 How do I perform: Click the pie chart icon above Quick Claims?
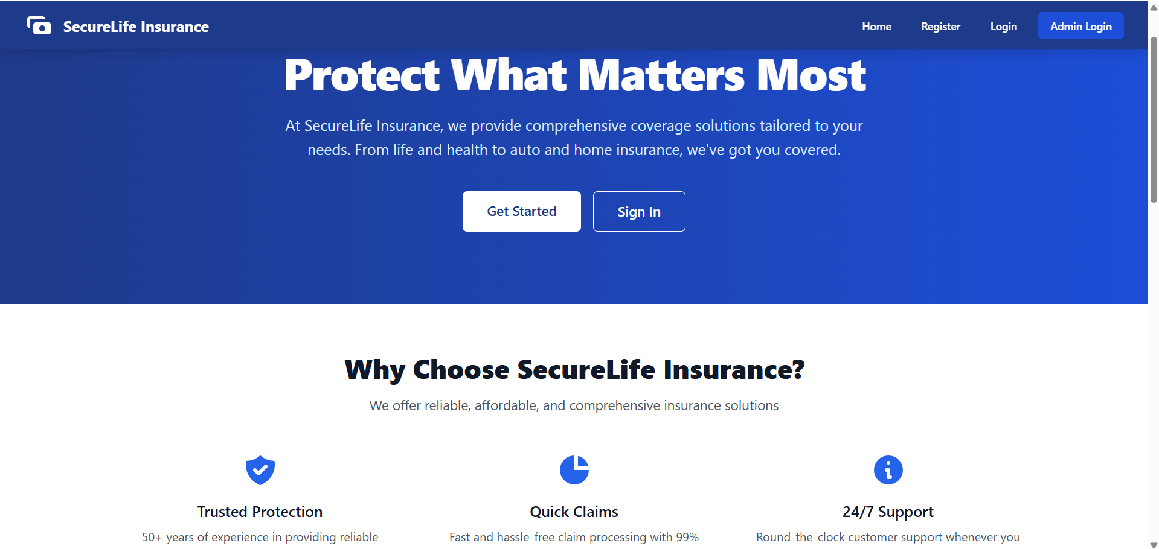tap(574, 470)
